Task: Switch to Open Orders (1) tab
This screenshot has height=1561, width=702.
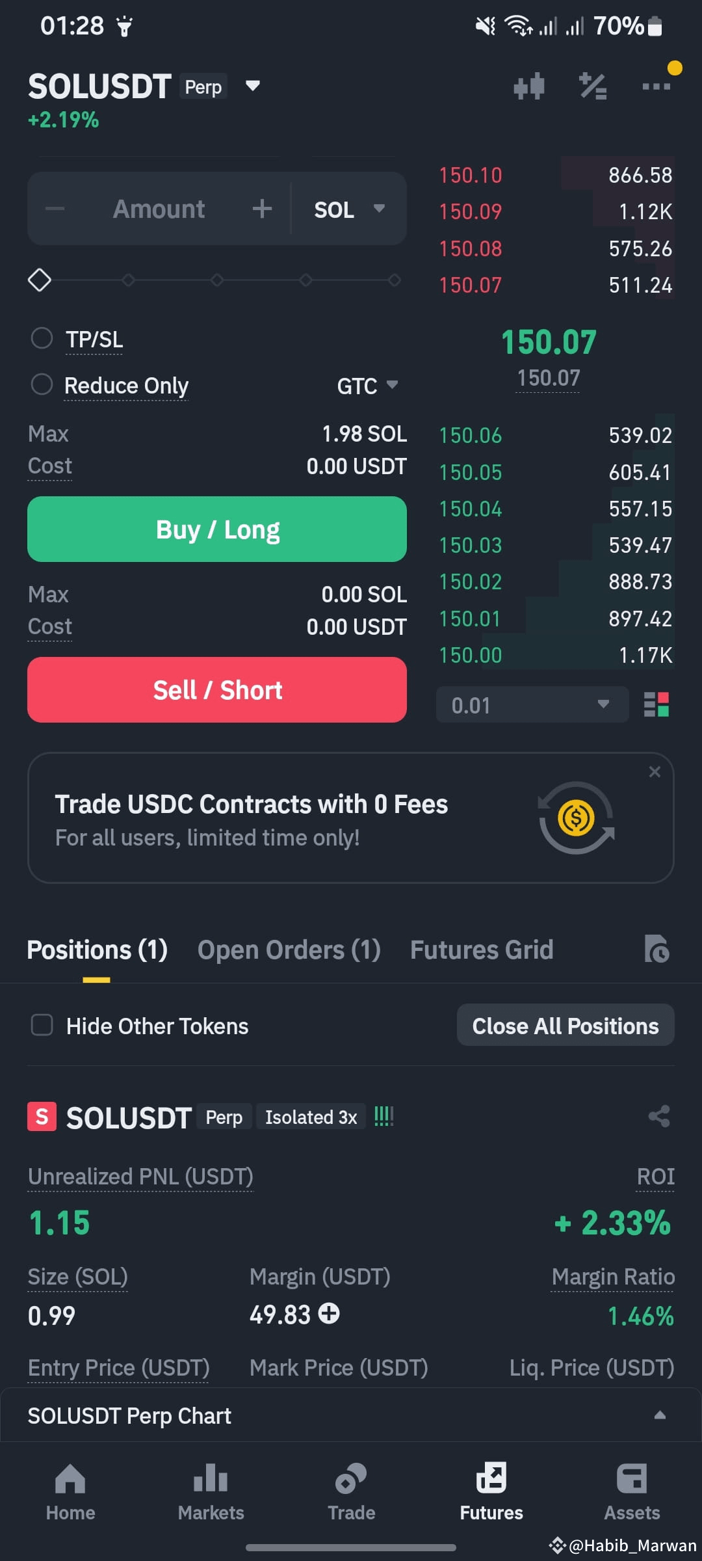Action: pos(289,950)
